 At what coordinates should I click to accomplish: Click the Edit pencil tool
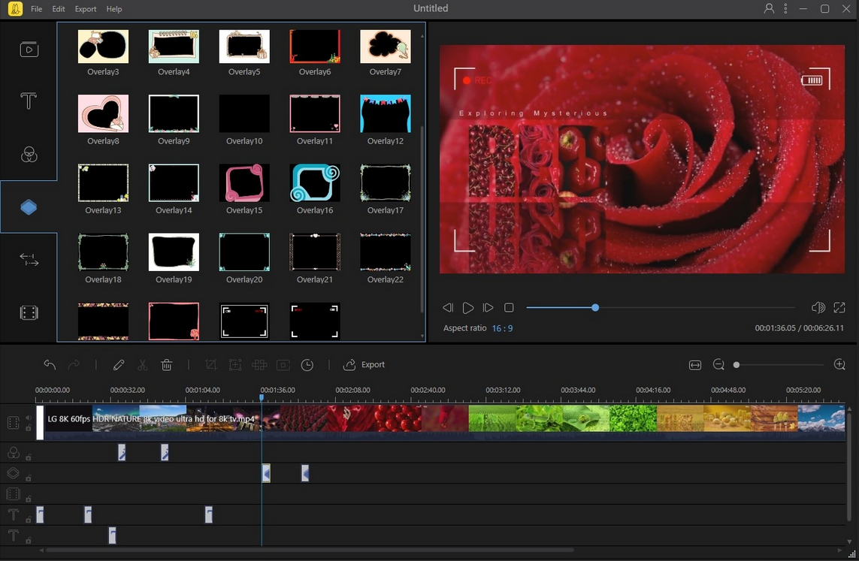click(x=118, y=364)
